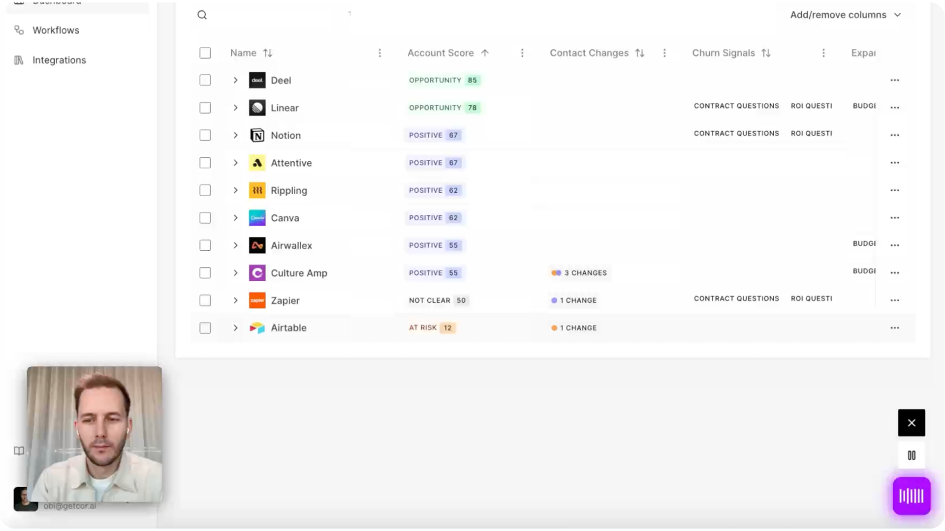Click Airtable's 1 CHANGE badge
This screenshot has width=945, height=531.
574,328
